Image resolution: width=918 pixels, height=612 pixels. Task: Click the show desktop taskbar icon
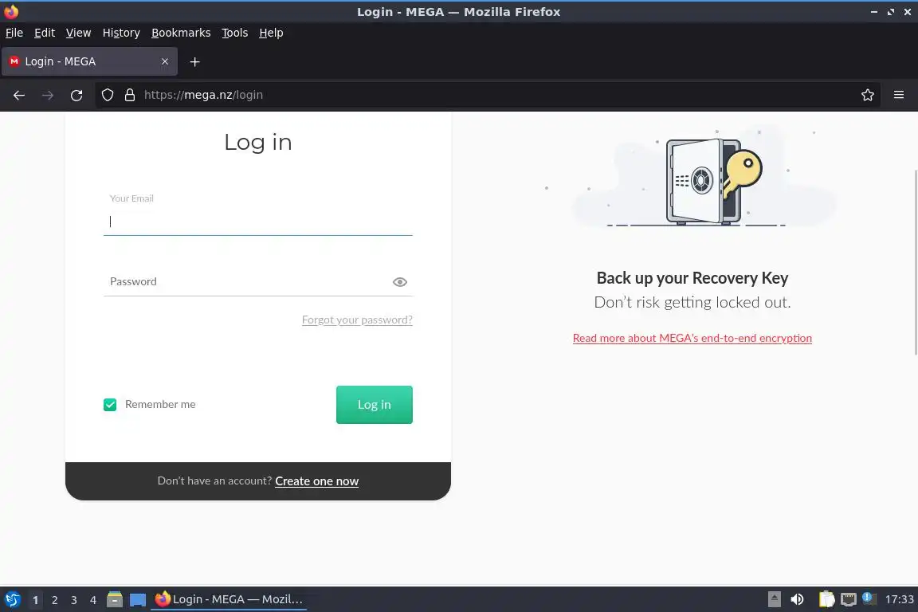(138, 599)
